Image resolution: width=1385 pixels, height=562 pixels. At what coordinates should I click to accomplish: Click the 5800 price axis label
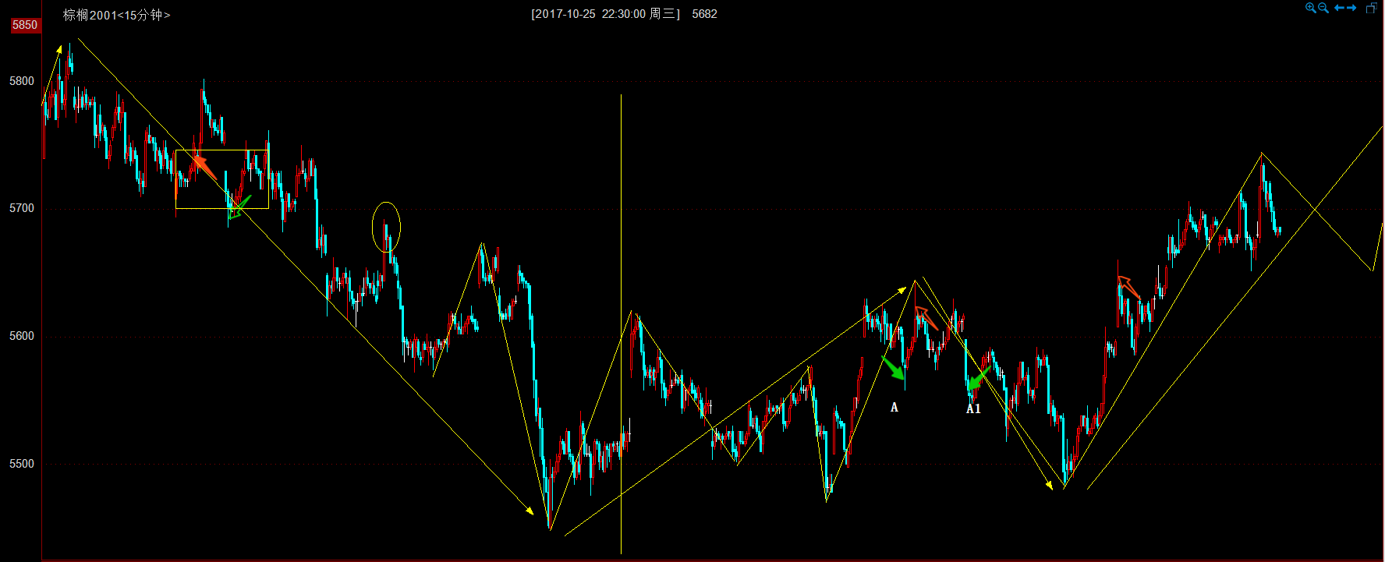click(22, 81)
